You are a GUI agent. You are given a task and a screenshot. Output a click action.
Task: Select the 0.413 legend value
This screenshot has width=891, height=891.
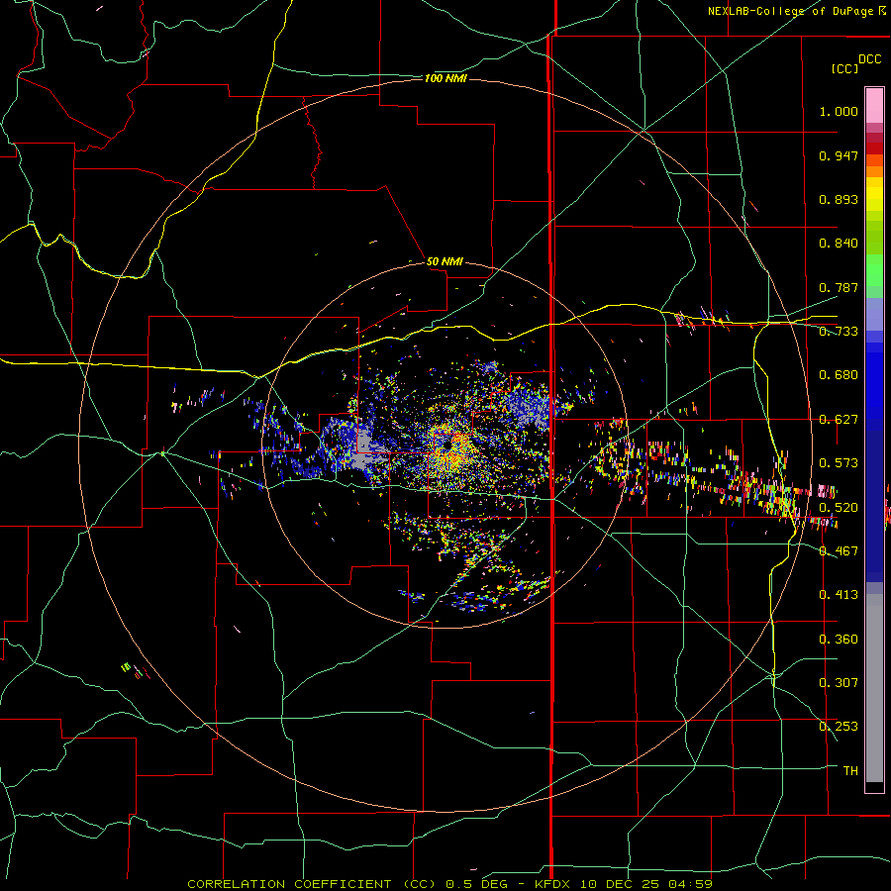coord(839,595)
